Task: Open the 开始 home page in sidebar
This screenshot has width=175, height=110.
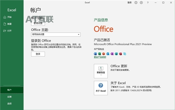Action: coord(9,17)
